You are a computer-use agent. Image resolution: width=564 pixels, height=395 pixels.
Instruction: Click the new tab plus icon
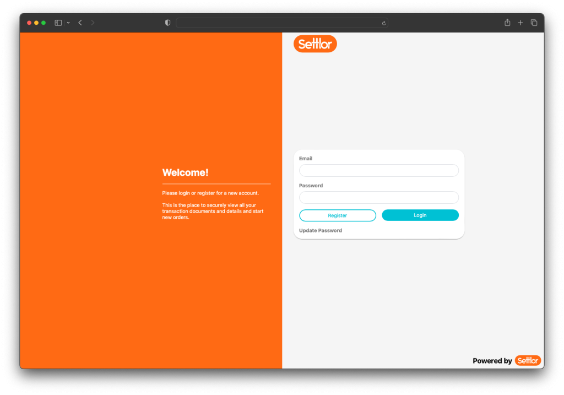pos(520,23)
